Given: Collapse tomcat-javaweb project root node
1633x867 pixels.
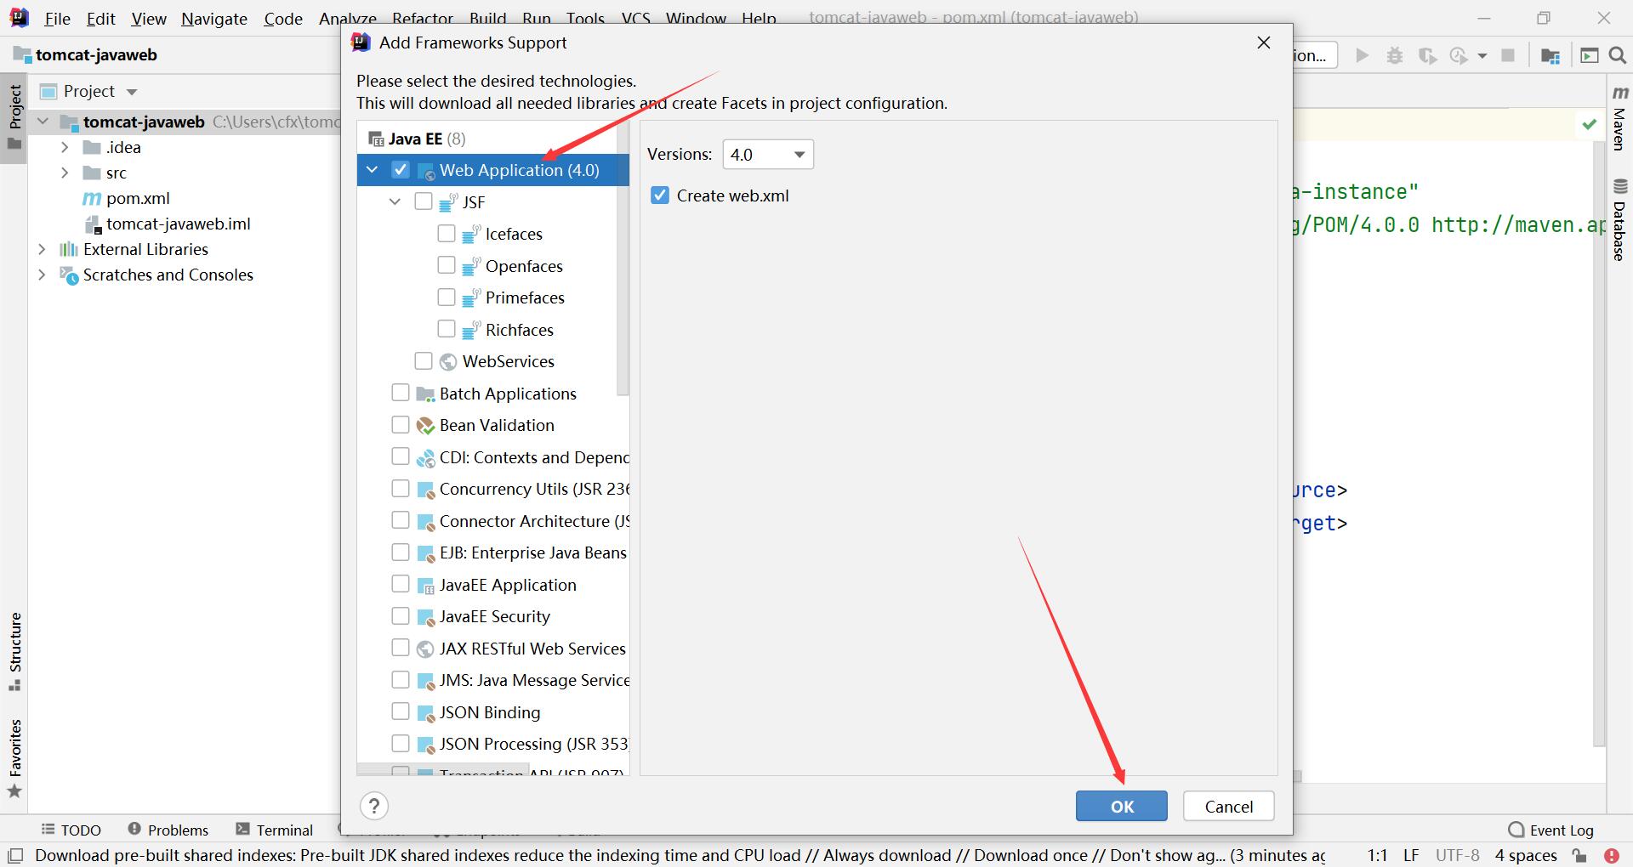Looking at the screenshot, I should 43,122.
